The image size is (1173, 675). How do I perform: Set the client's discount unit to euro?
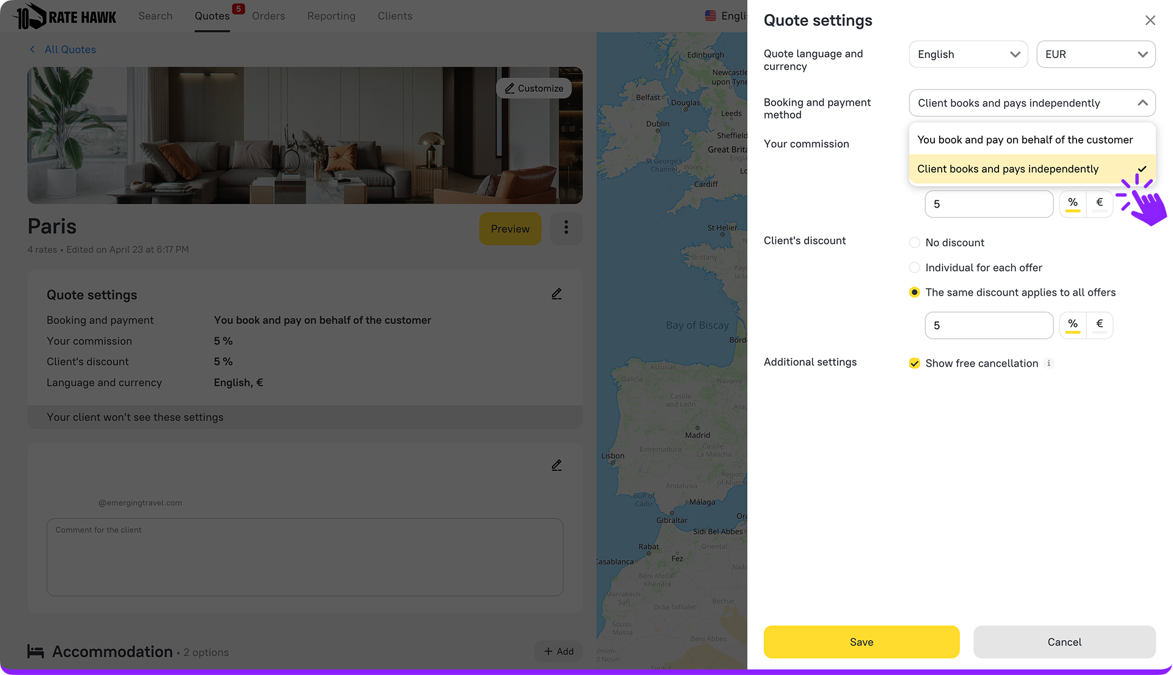coord(1100,325)
